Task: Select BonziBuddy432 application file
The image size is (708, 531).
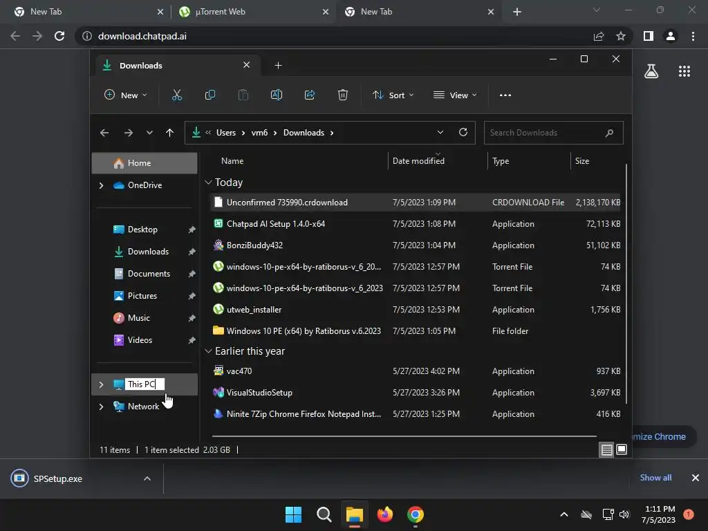Action: [x=415, y=245]
